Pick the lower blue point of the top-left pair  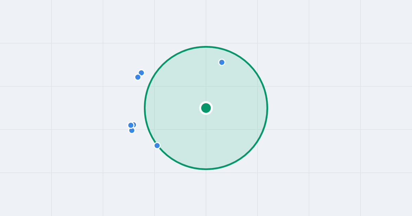(138, 77)
